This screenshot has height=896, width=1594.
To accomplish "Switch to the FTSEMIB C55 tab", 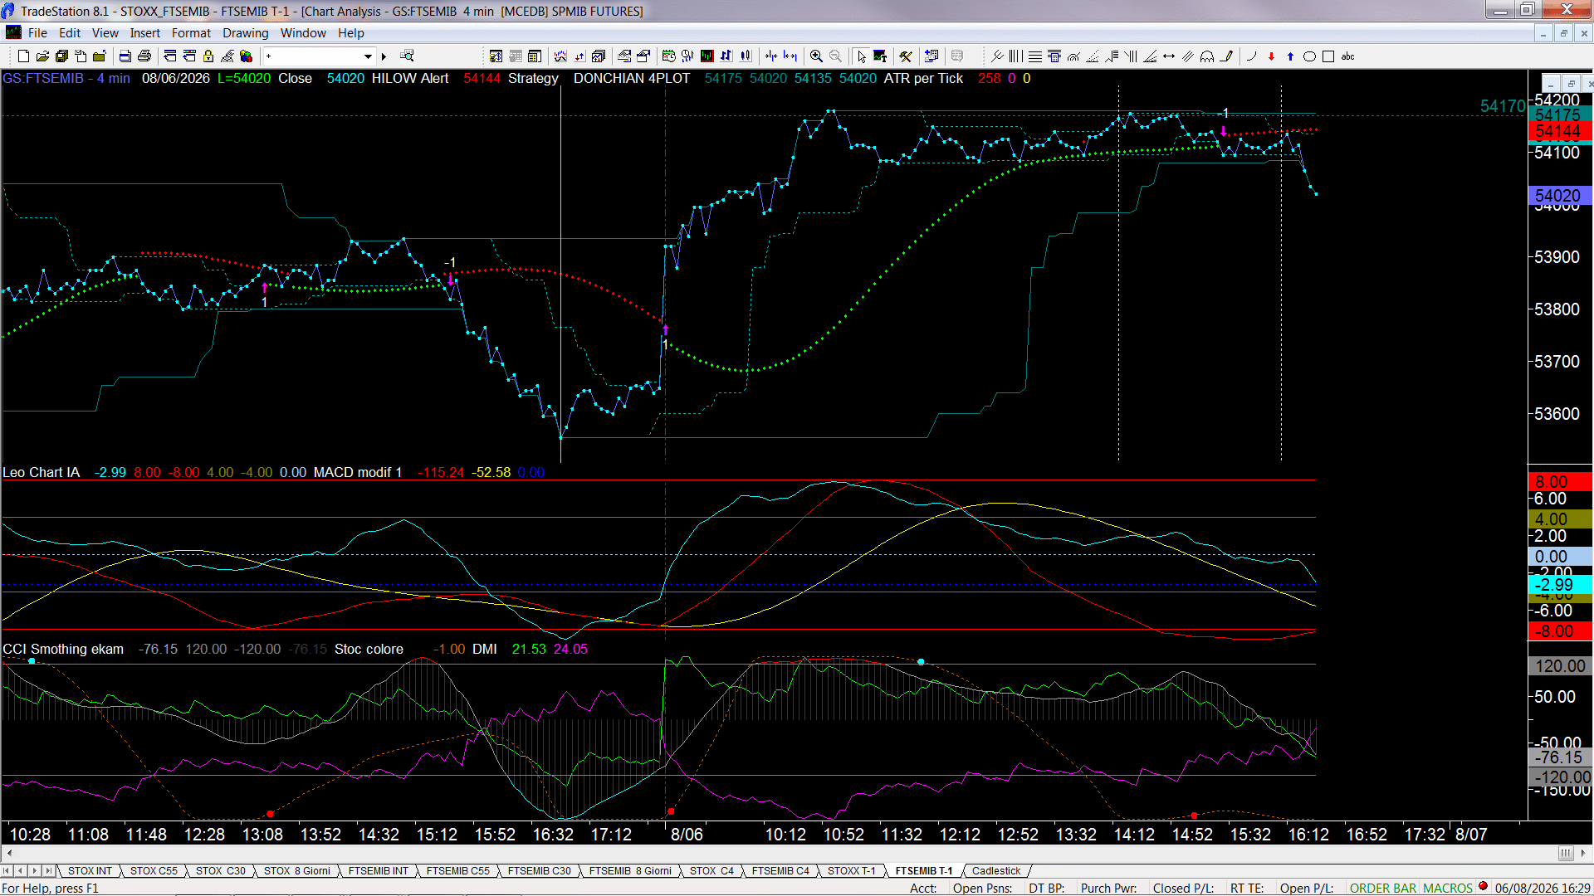I will click(457, 871).
